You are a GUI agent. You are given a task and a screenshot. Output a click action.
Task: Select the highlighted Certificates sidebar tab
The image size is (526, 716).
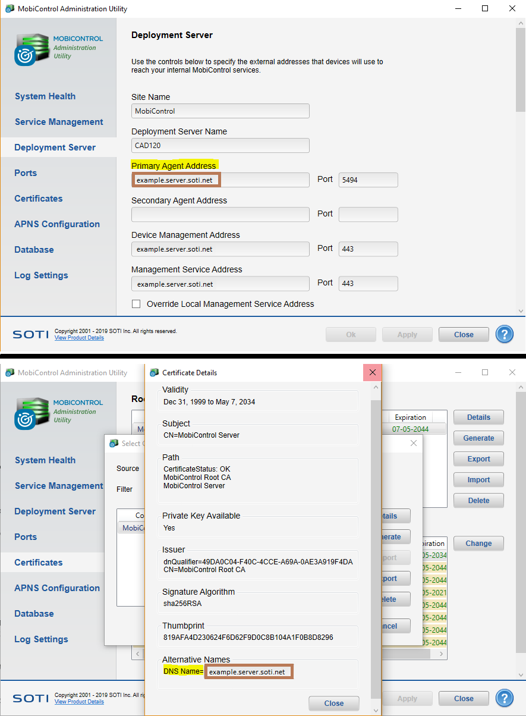tap(39, 563)
